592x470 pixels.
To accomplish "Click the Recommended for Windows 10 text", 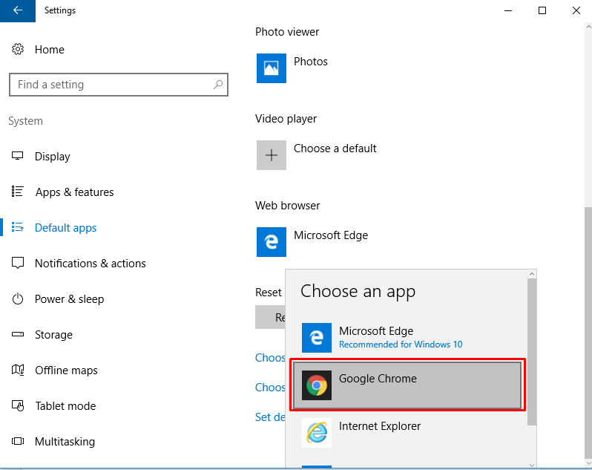I will 401,345.
